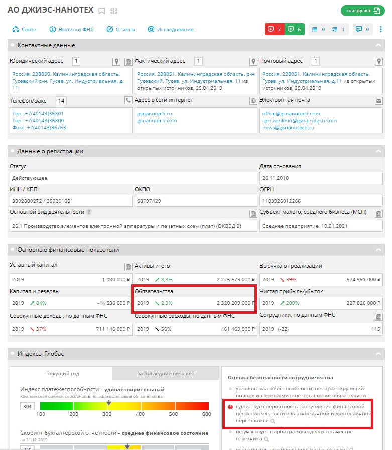Click the Обязательства 2019 value row
This screenshot has height=450, width=392.
coord(196,303)
